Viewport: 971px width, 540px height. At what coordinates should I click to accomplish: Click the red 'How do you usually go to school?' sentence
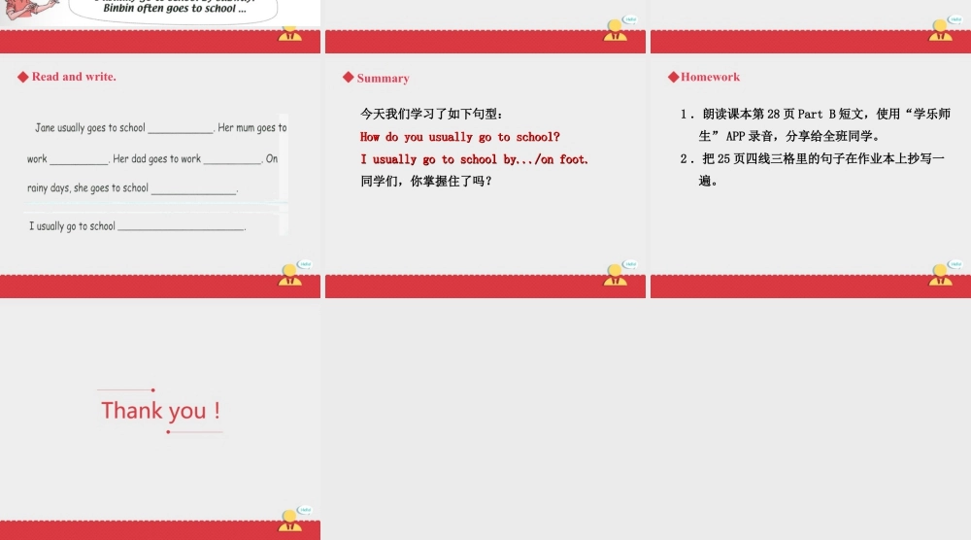459,137
